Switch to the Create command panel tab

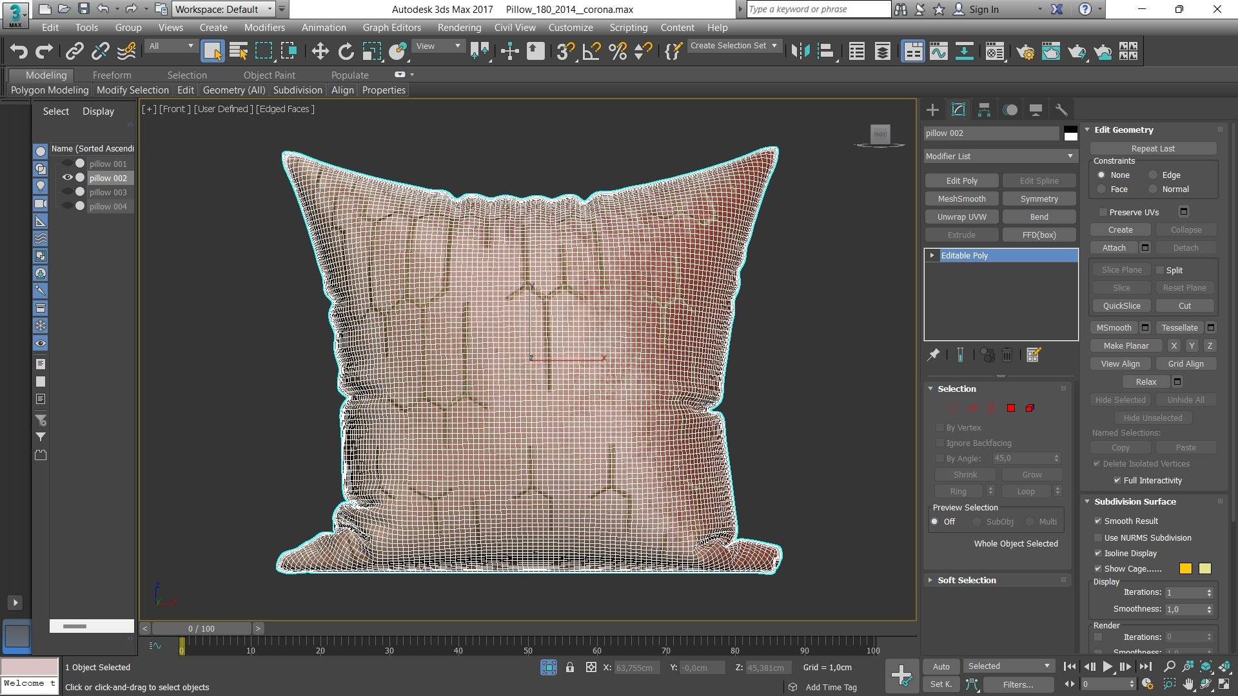[932, 110]
